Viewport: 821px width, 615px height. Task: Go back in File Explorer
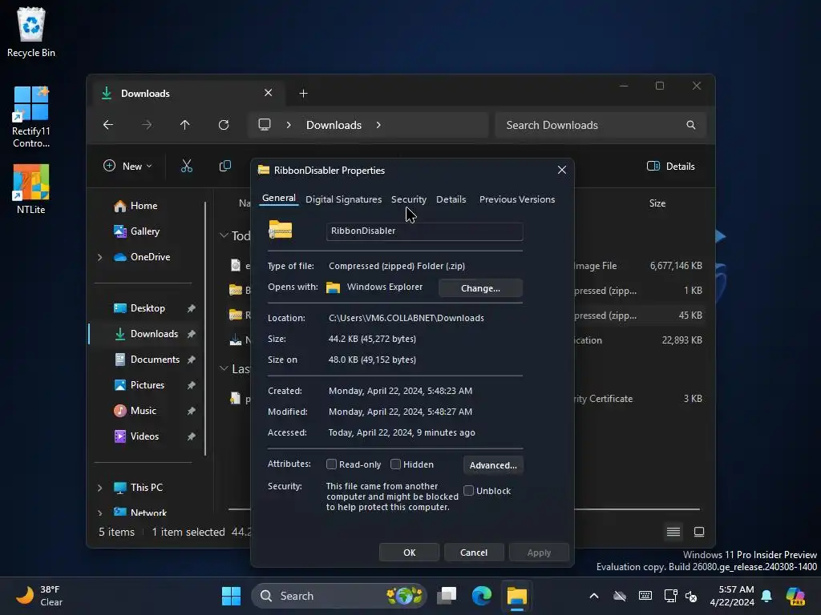[108, 125]
